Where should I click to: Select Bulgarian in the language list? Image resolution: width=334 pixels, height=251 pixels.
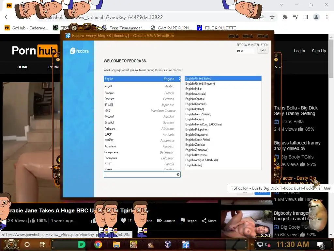[x=142, y=158]
